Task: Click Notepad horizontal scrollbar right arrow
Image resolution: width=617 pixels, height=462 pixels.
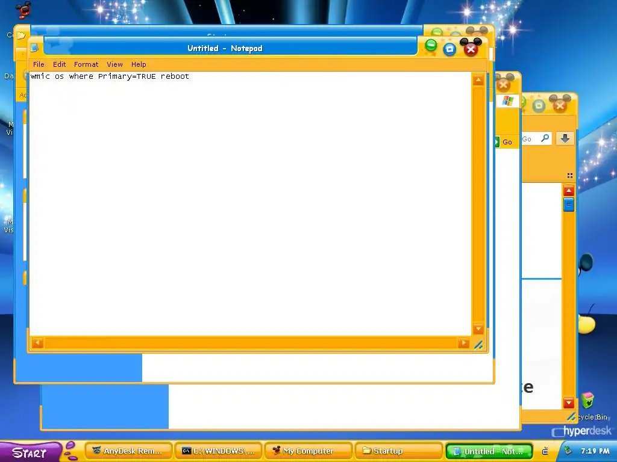Action: pyautogui.click(x=463, y=343)
